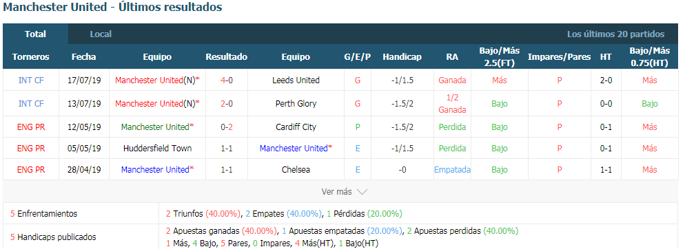Click the Chelsea team name

coord(296,170)
